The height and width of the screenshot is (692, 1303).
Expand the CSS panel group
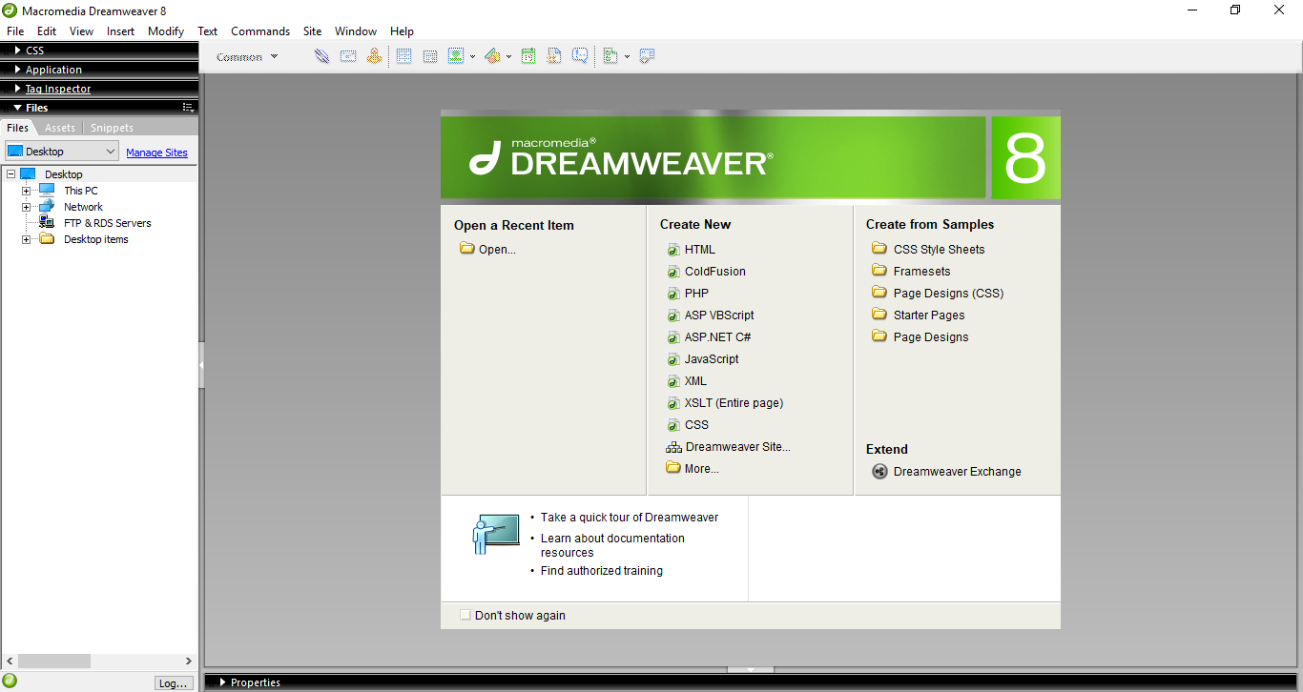click(17, 50)
